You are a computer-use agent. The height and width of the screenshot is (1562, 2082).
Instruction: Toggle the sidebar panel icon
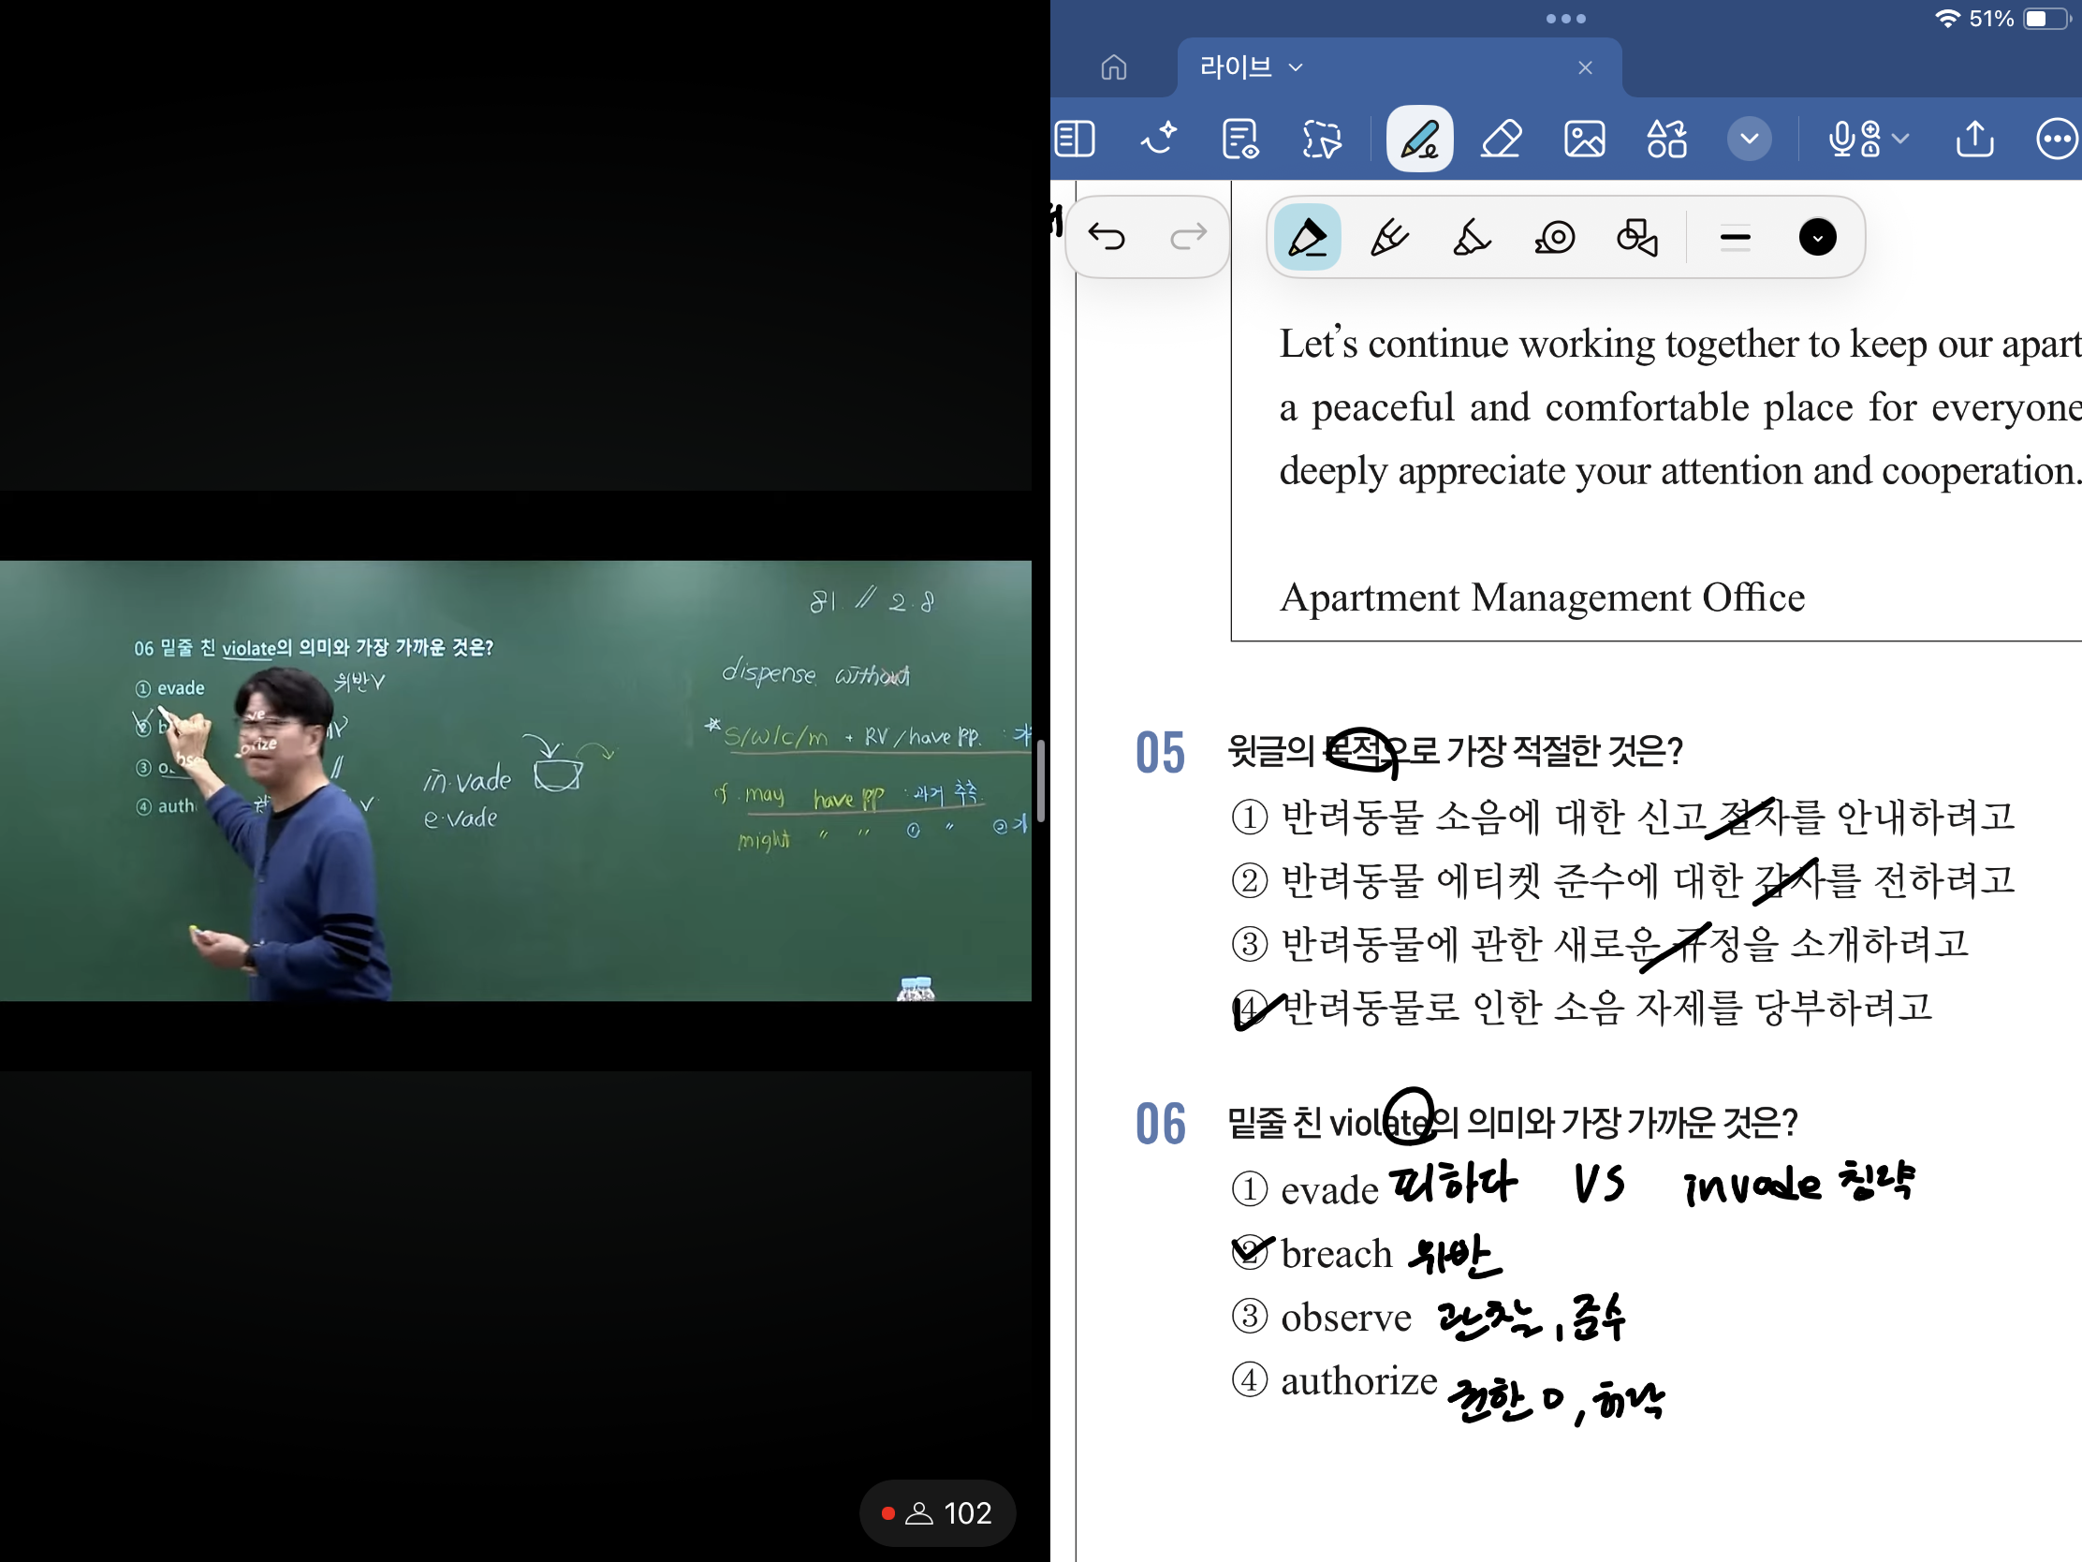point(1075,140)
